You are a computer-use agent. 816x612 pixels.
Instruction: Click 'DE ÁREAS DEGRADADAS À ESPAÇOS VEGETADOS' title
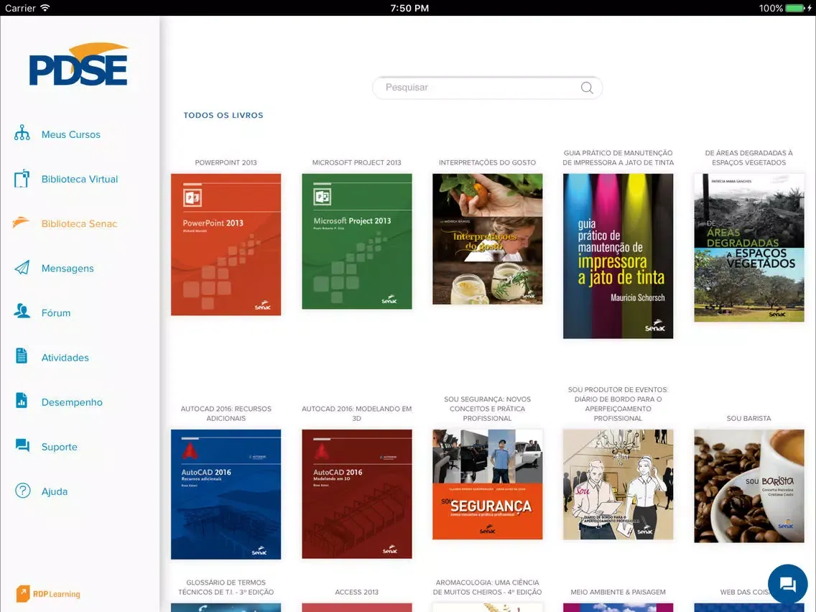click(749, 158)
